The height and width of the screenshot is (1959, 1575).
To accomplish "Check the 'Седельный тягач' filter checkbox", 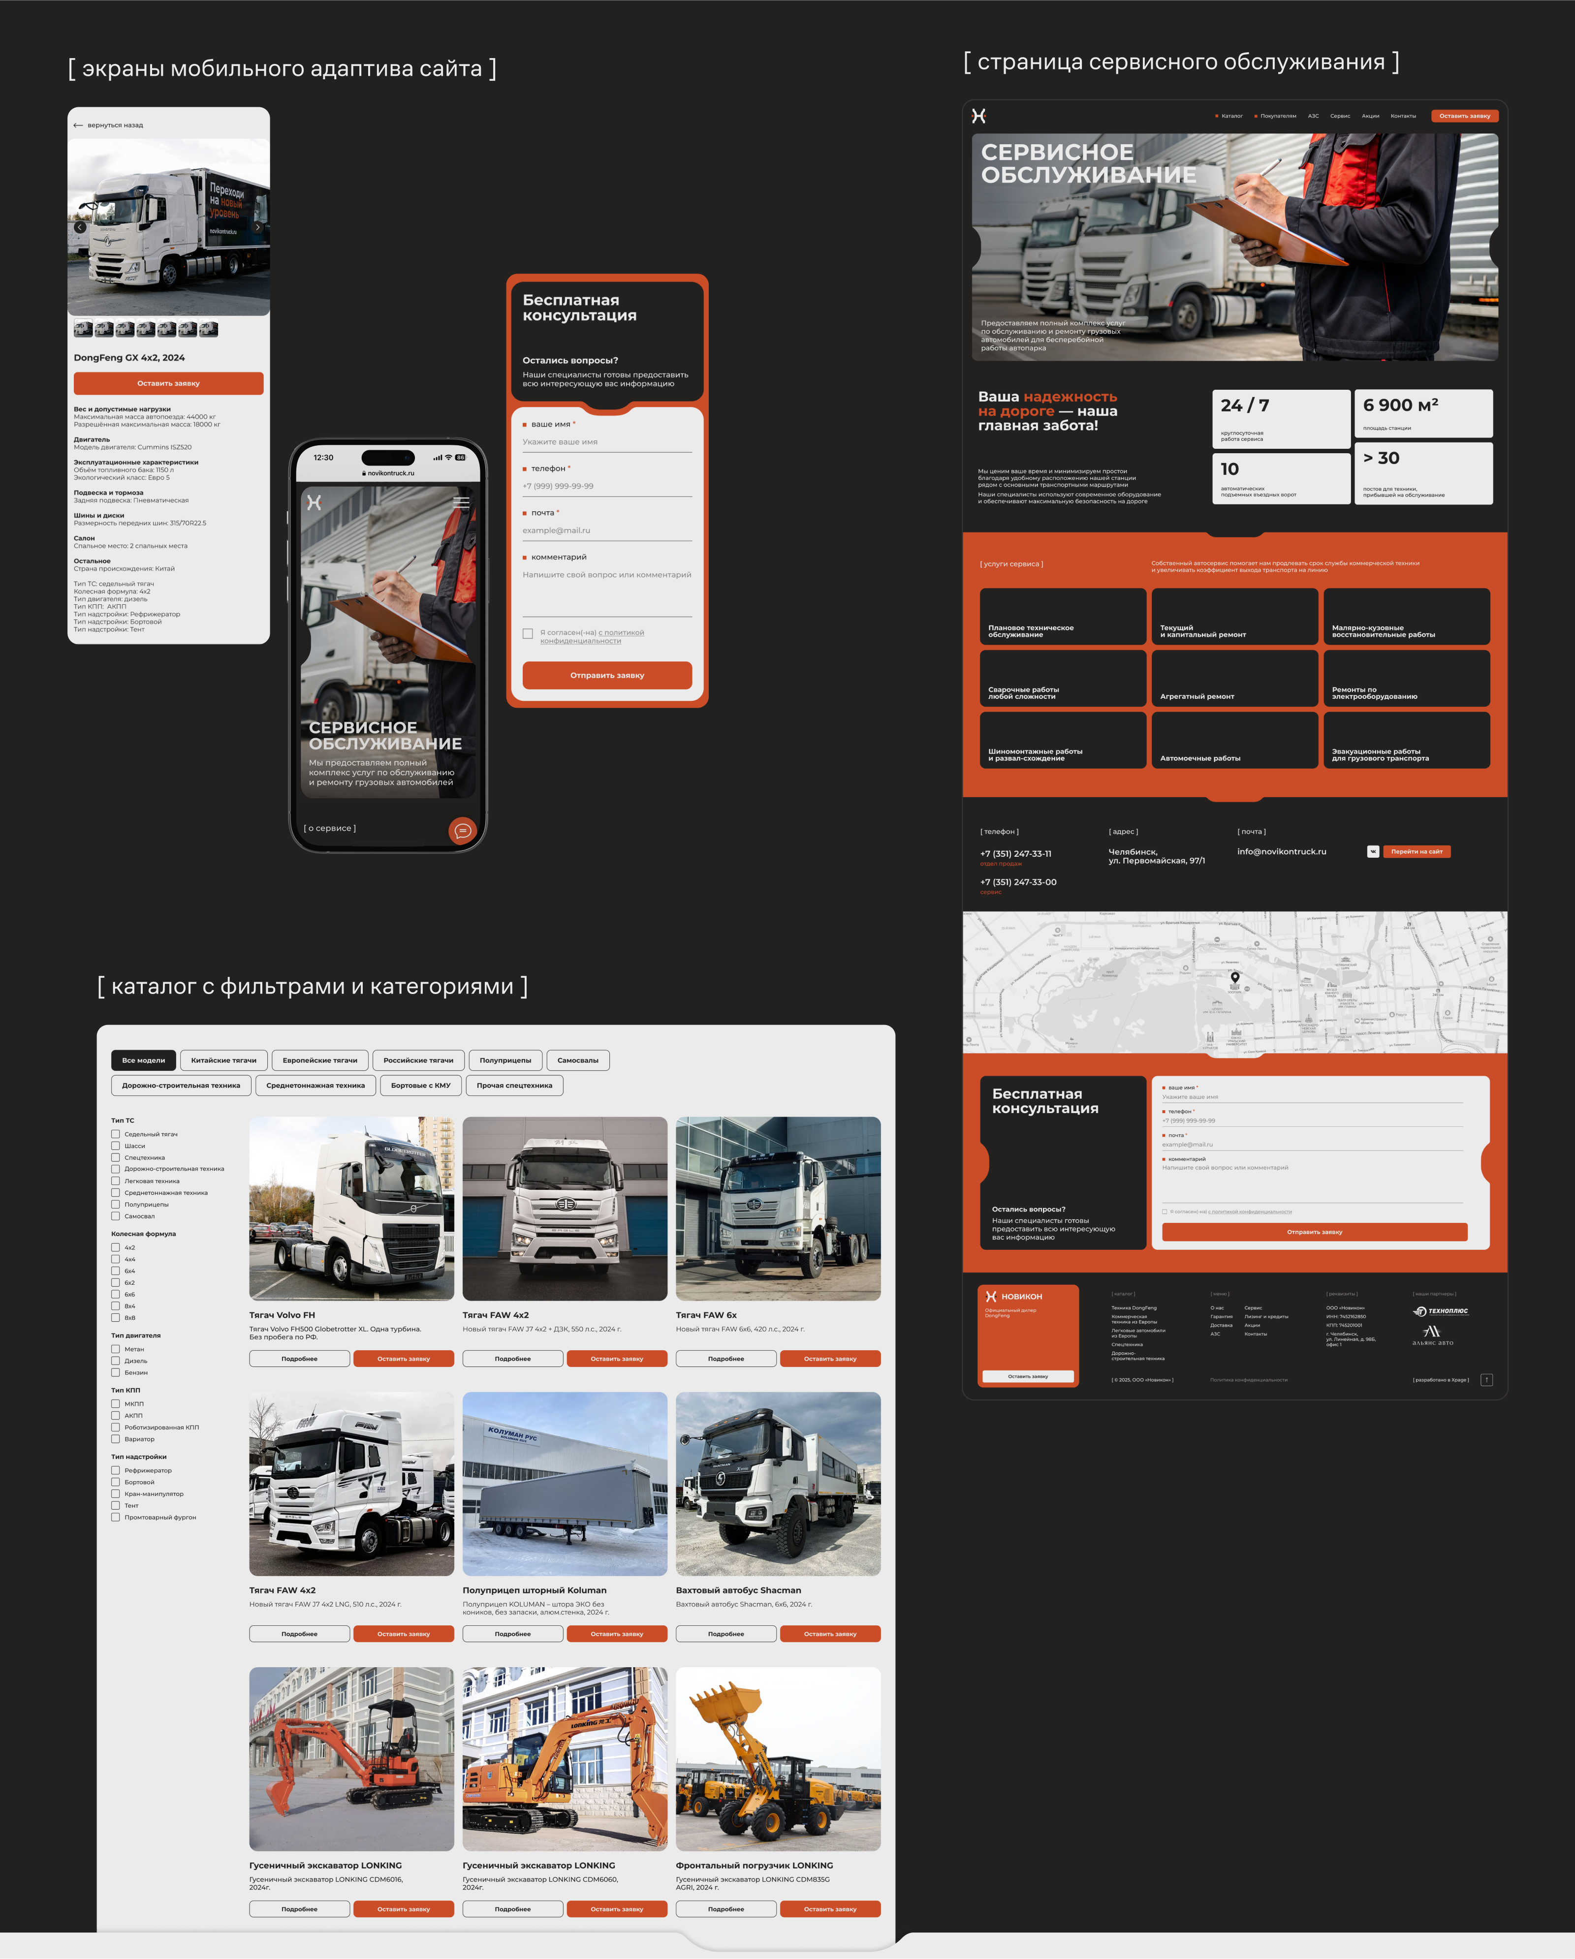I will (x=116, y=1134).
